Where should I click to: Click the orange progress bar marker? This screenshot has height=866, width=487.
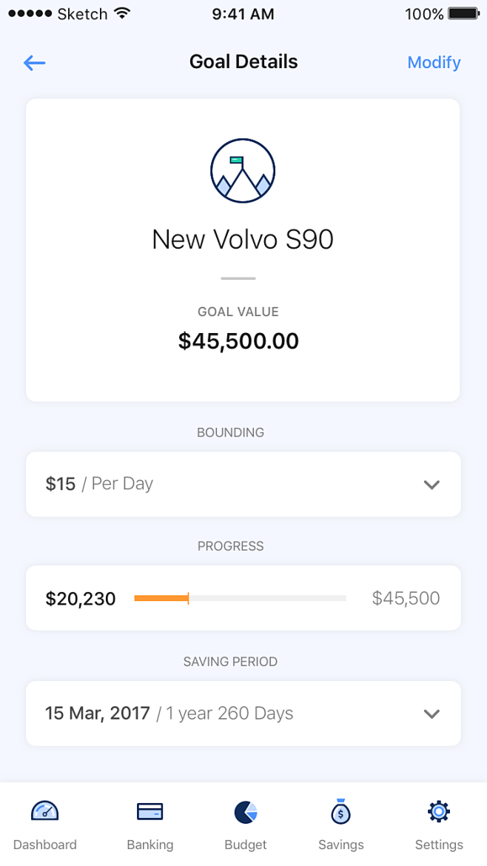point(188,598)
